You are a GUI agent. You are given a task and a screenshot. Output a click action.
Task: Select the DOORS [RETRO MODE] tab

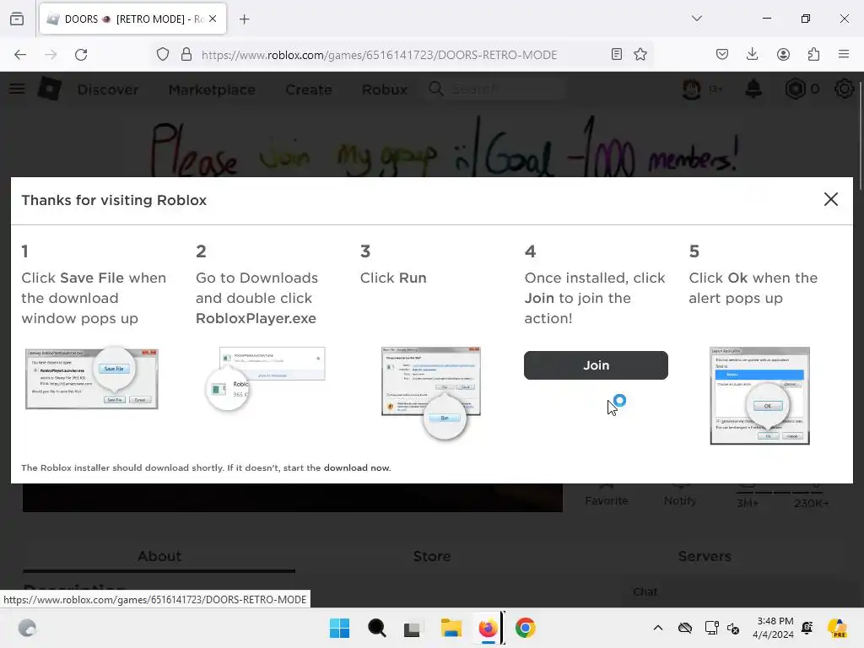coord(132,19)
